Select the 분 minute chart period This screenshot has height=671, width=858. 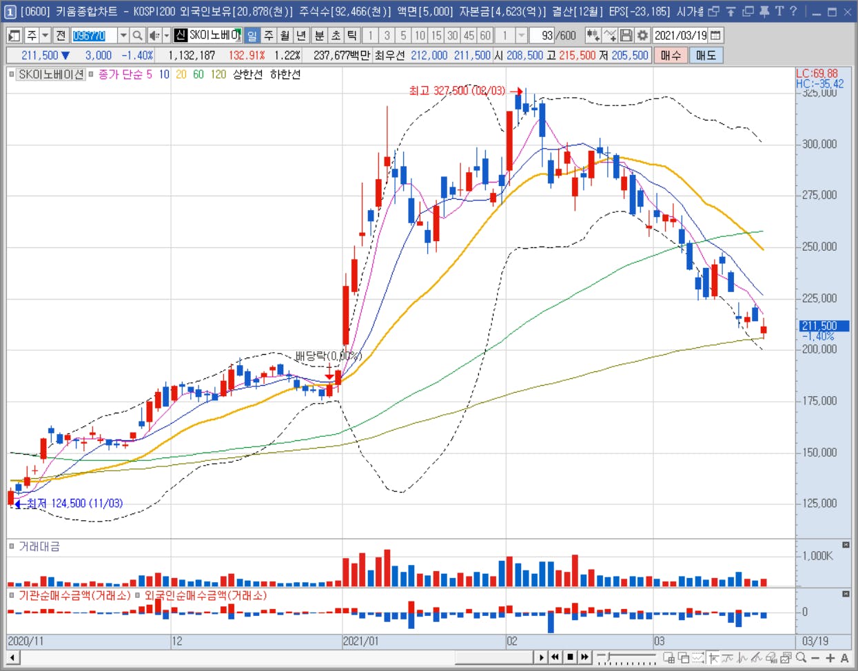tap(319, 35)
